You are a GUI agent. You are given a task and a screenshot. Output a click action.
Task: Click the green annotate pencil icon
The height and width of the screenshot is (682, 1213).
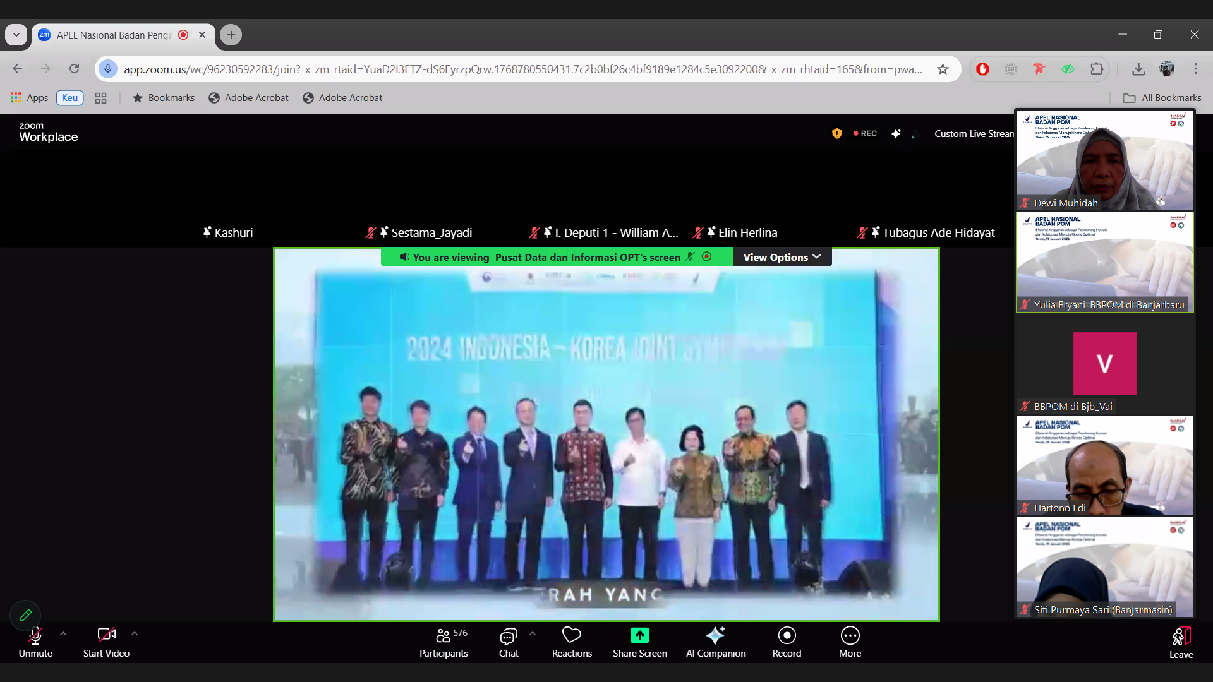[25, 615]
